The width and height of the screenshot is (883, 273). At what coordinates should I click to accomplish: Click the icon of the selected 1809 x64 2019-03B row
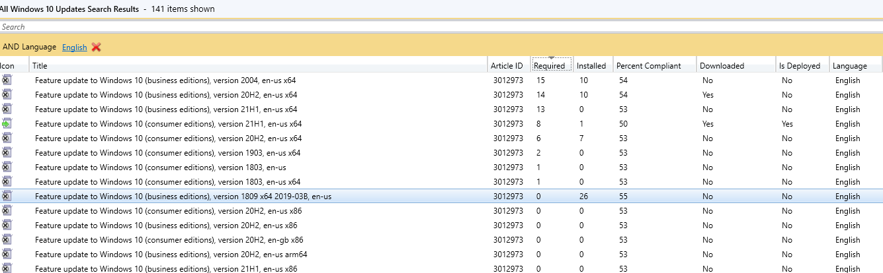7,197
